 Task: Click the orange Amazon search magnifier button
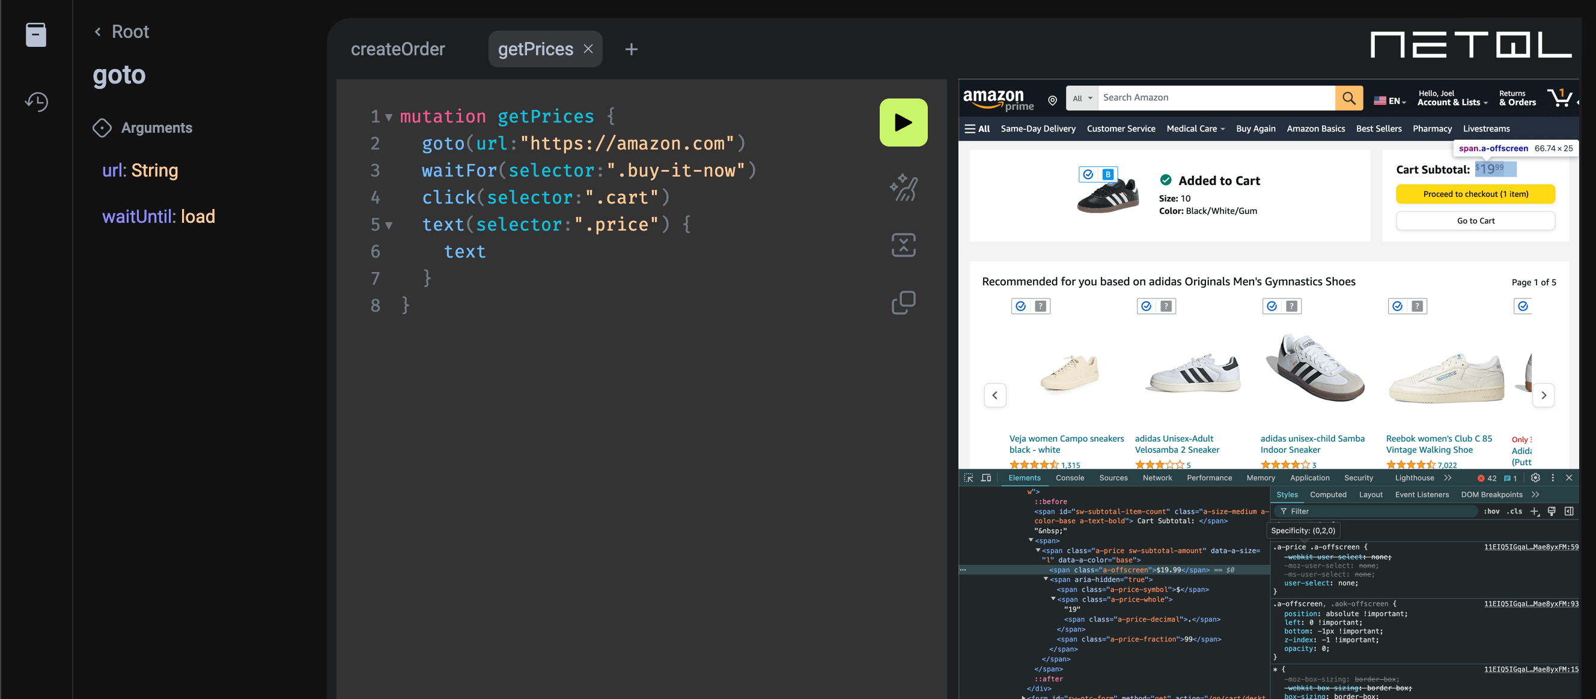(x=1348, y=98)
